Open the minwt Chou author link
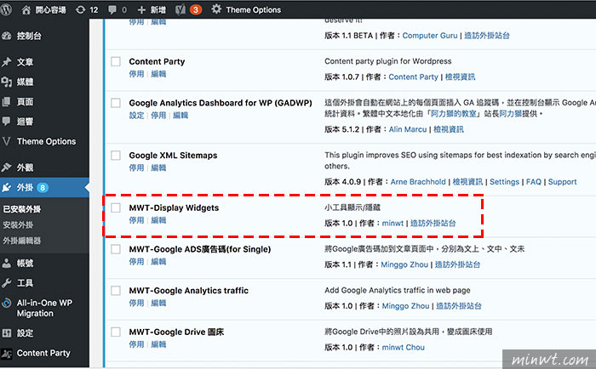The image size is (596, 369). point(404,348)
